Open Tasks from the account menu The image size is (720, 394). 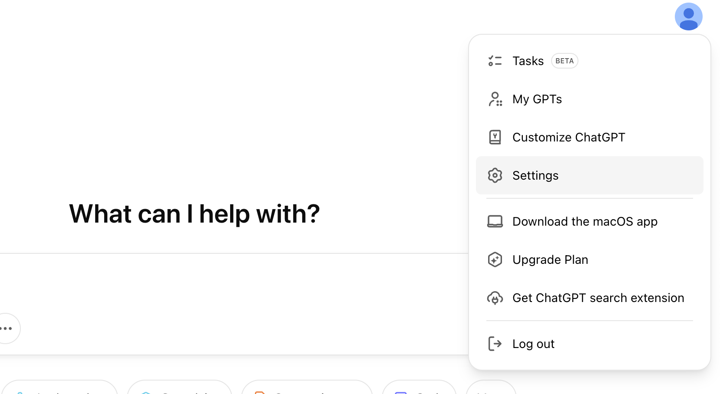coord(528,61)
